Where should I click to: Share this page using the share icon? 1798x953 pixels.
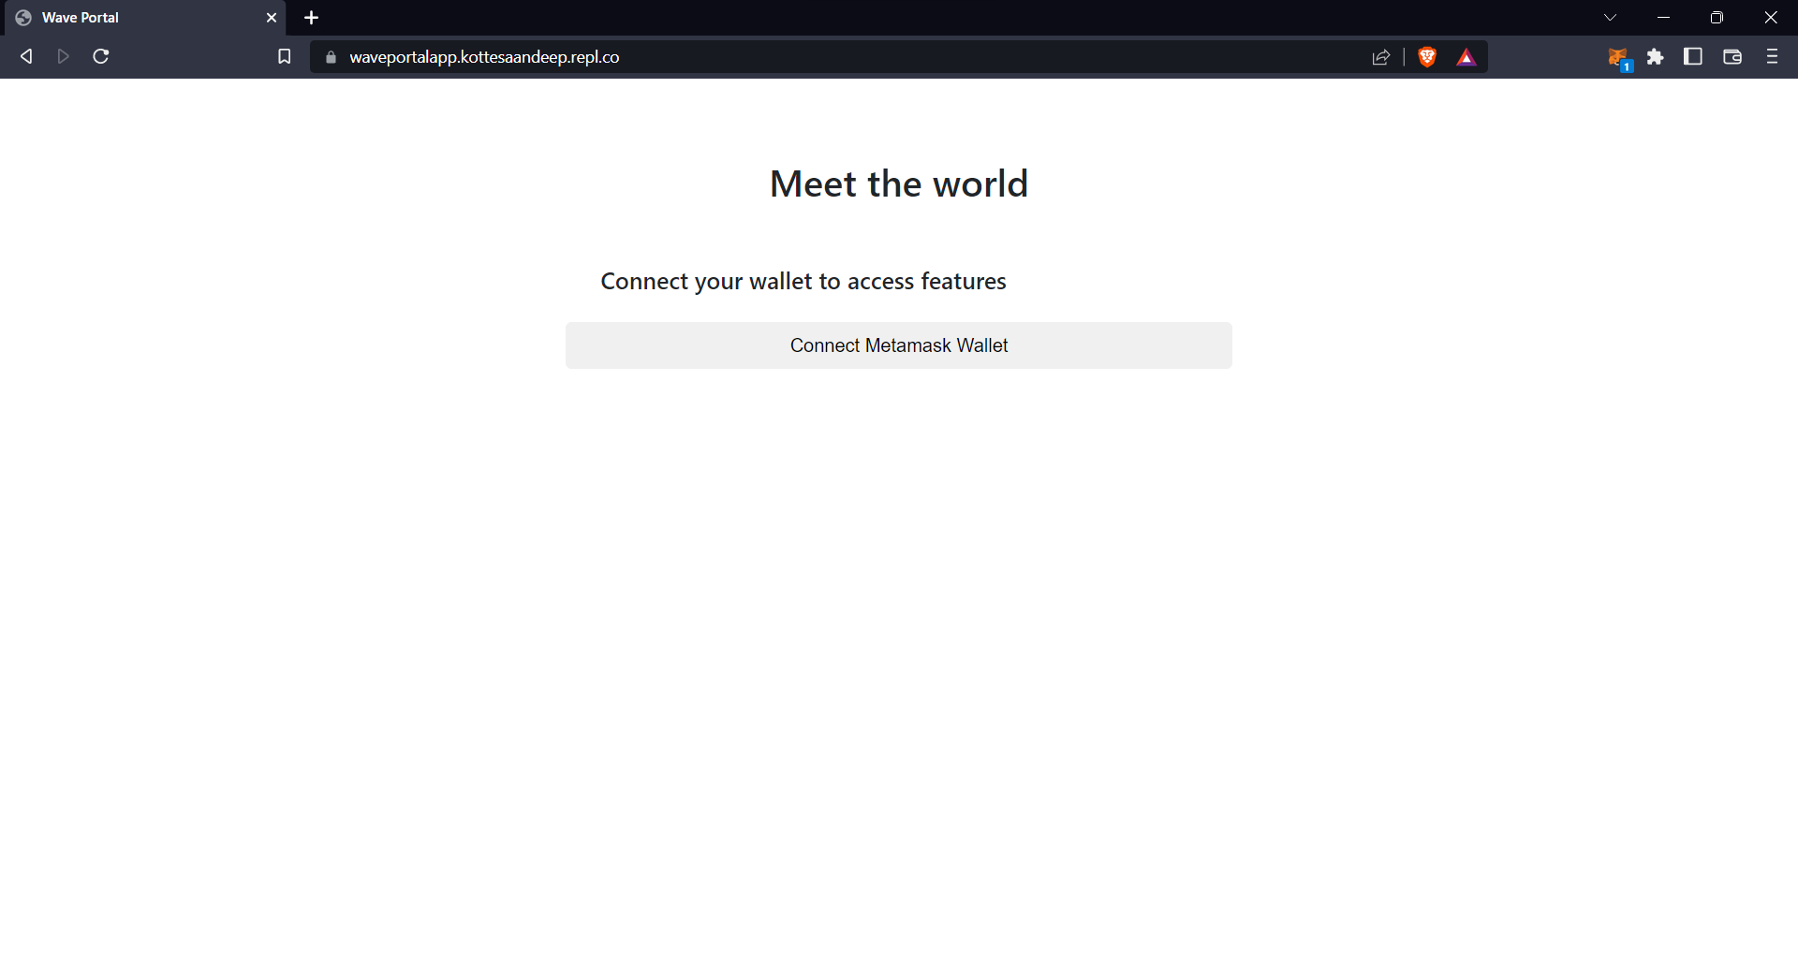[1380, 57]
